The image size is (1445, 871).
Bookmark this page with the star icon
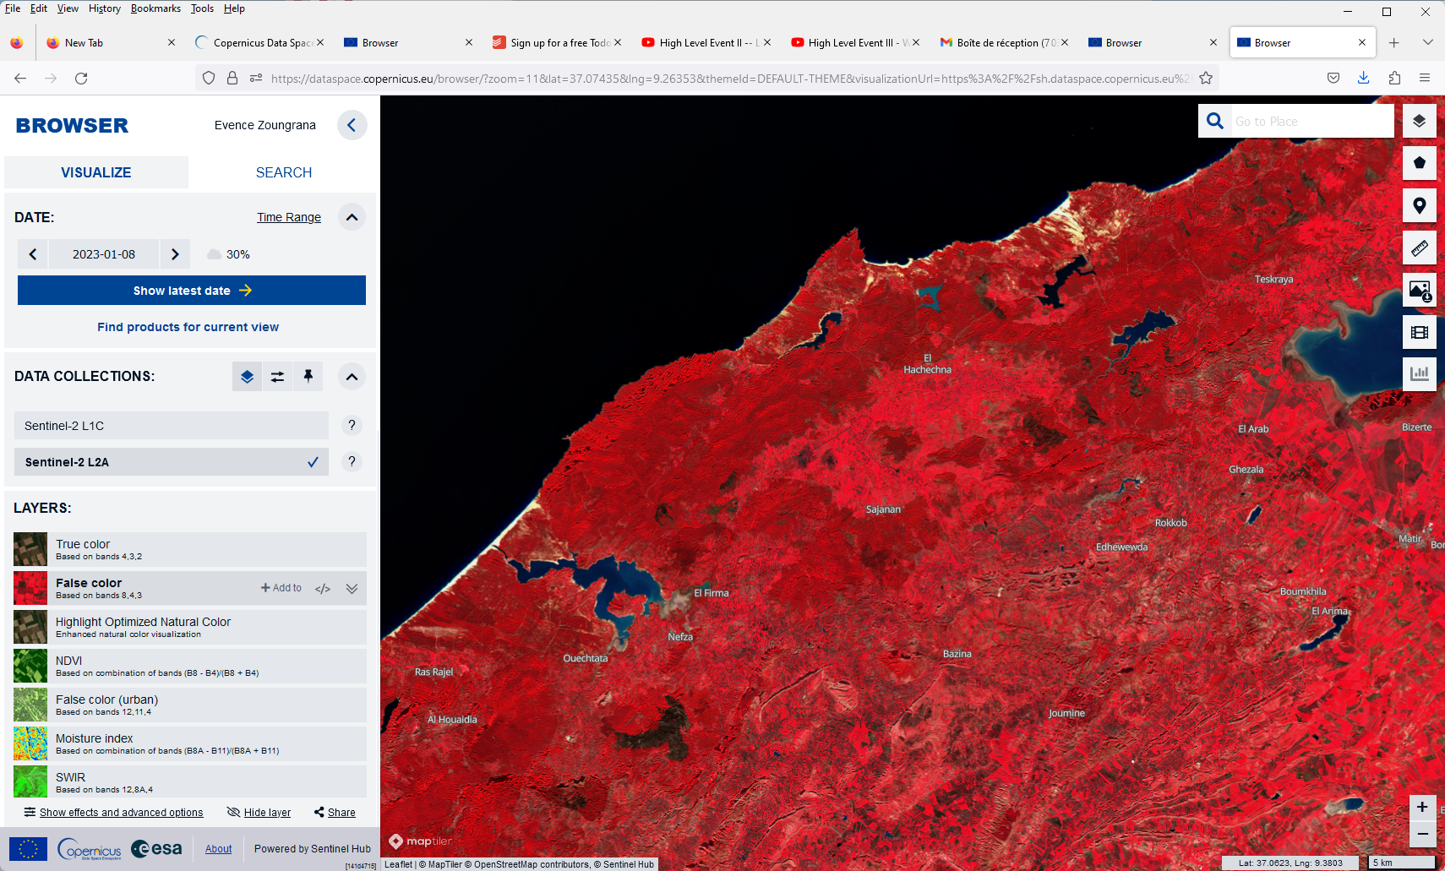[x=1206, y=79]
